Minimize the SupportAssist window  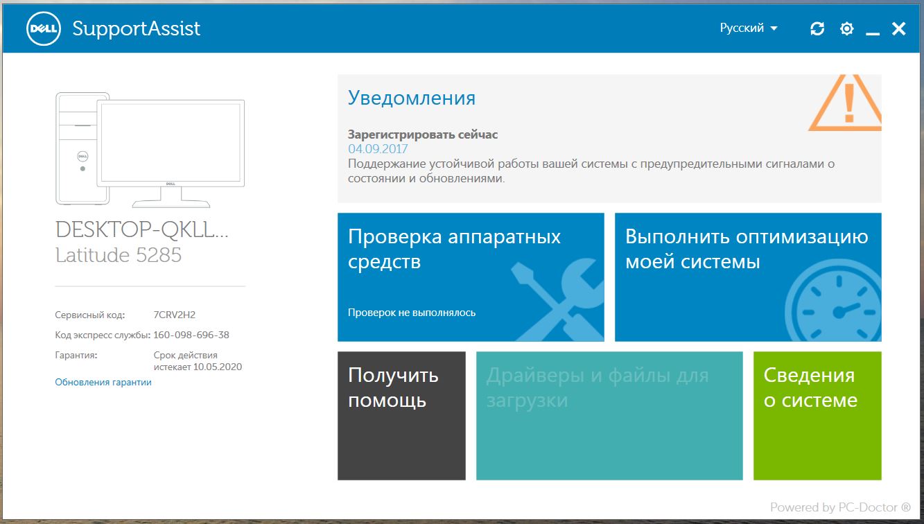pyautogui.click(x=873, y=32)
